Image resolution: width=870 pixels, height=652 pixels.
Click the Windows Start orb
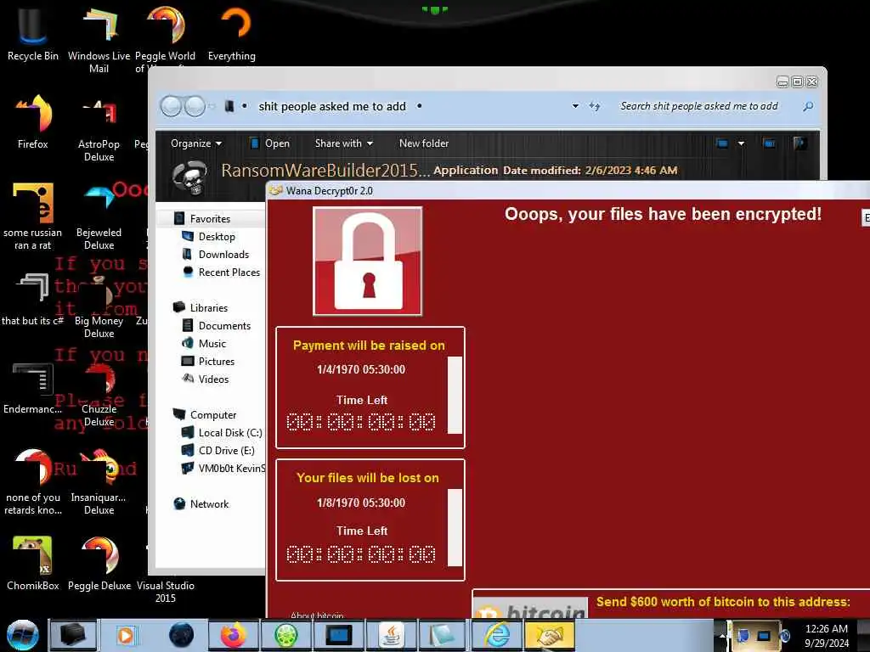tap(23, 635)
